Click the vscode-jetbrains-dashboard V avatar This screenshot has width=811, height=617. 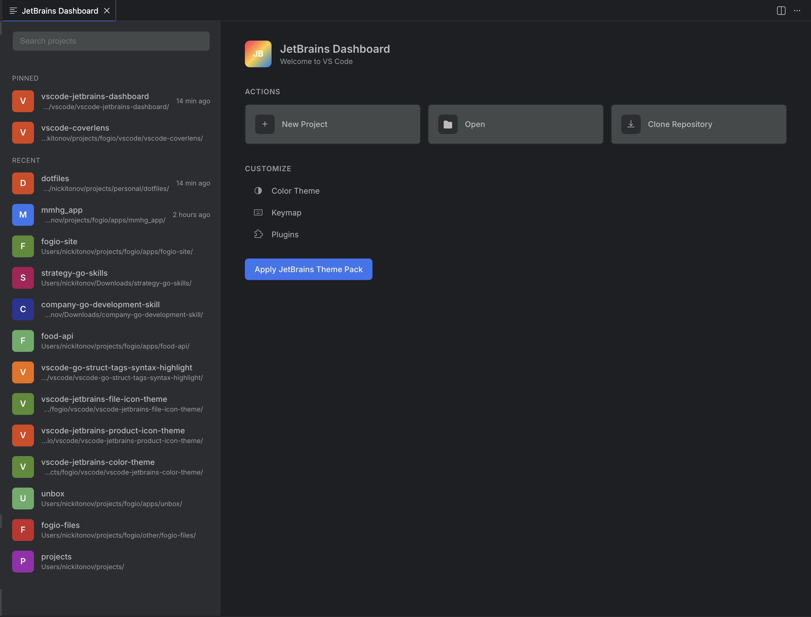click(x=23, y=101)
